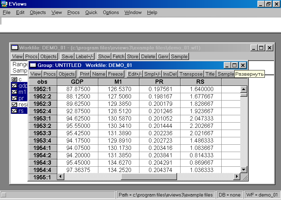Click into the EViews command input area

coord(140,25)
